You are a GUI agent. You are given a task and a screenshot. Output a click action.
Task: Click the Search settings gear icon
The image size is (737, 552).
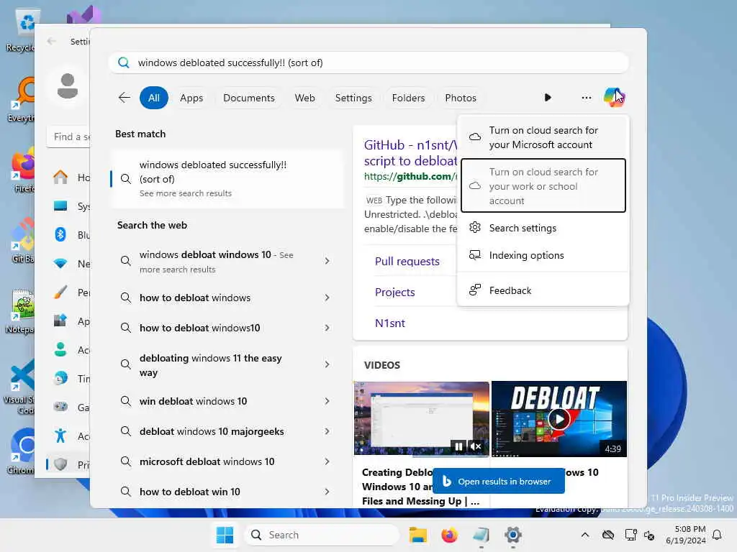tap(475, 227)
